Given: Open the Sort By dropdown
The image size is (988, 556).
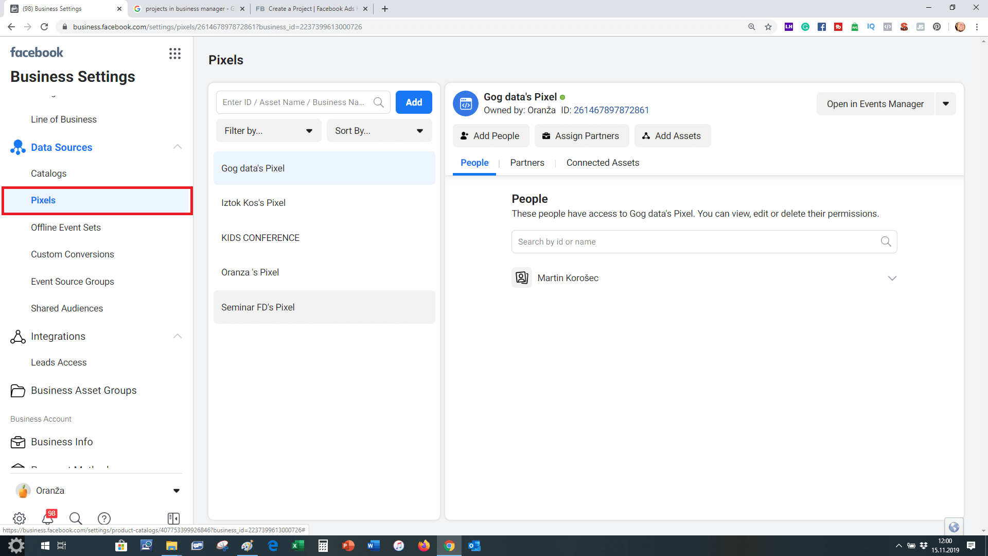Looking at the screenshot, I should [x=379, y=131].
